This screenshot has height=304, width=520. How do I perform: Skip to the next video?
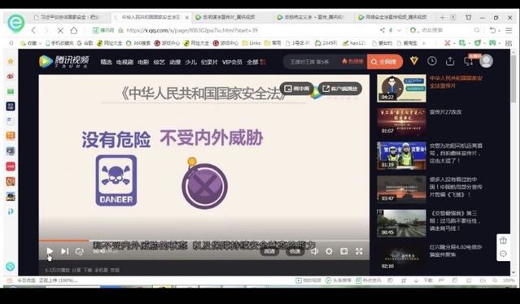click(65, 251)
